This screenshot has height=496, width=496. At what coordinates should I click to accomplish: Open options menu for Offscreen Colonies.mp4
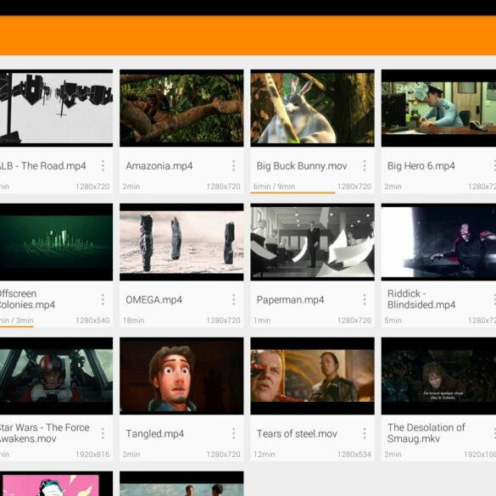[103, 299]
